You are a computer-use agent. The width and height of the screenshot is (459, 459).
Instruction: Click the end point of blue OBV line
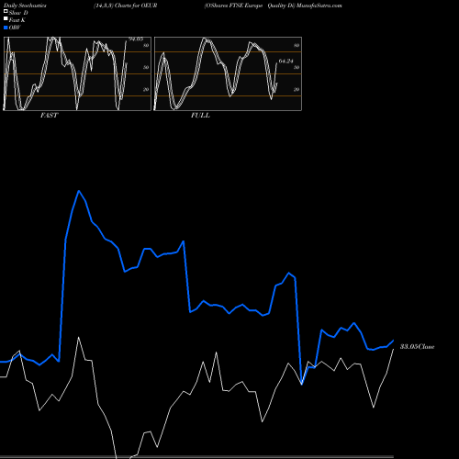click(393, 341)
